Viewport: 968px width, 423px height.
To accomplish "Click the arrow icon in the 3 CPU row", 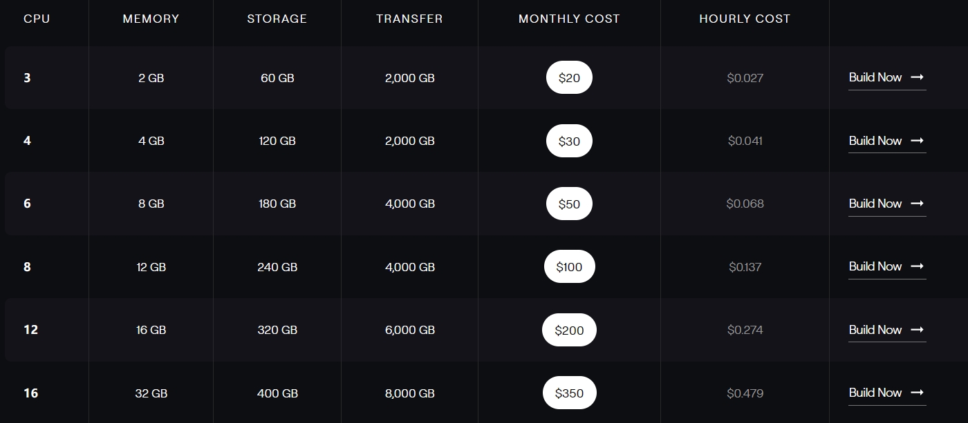I will pyautogui.click(x=918, y=77).
